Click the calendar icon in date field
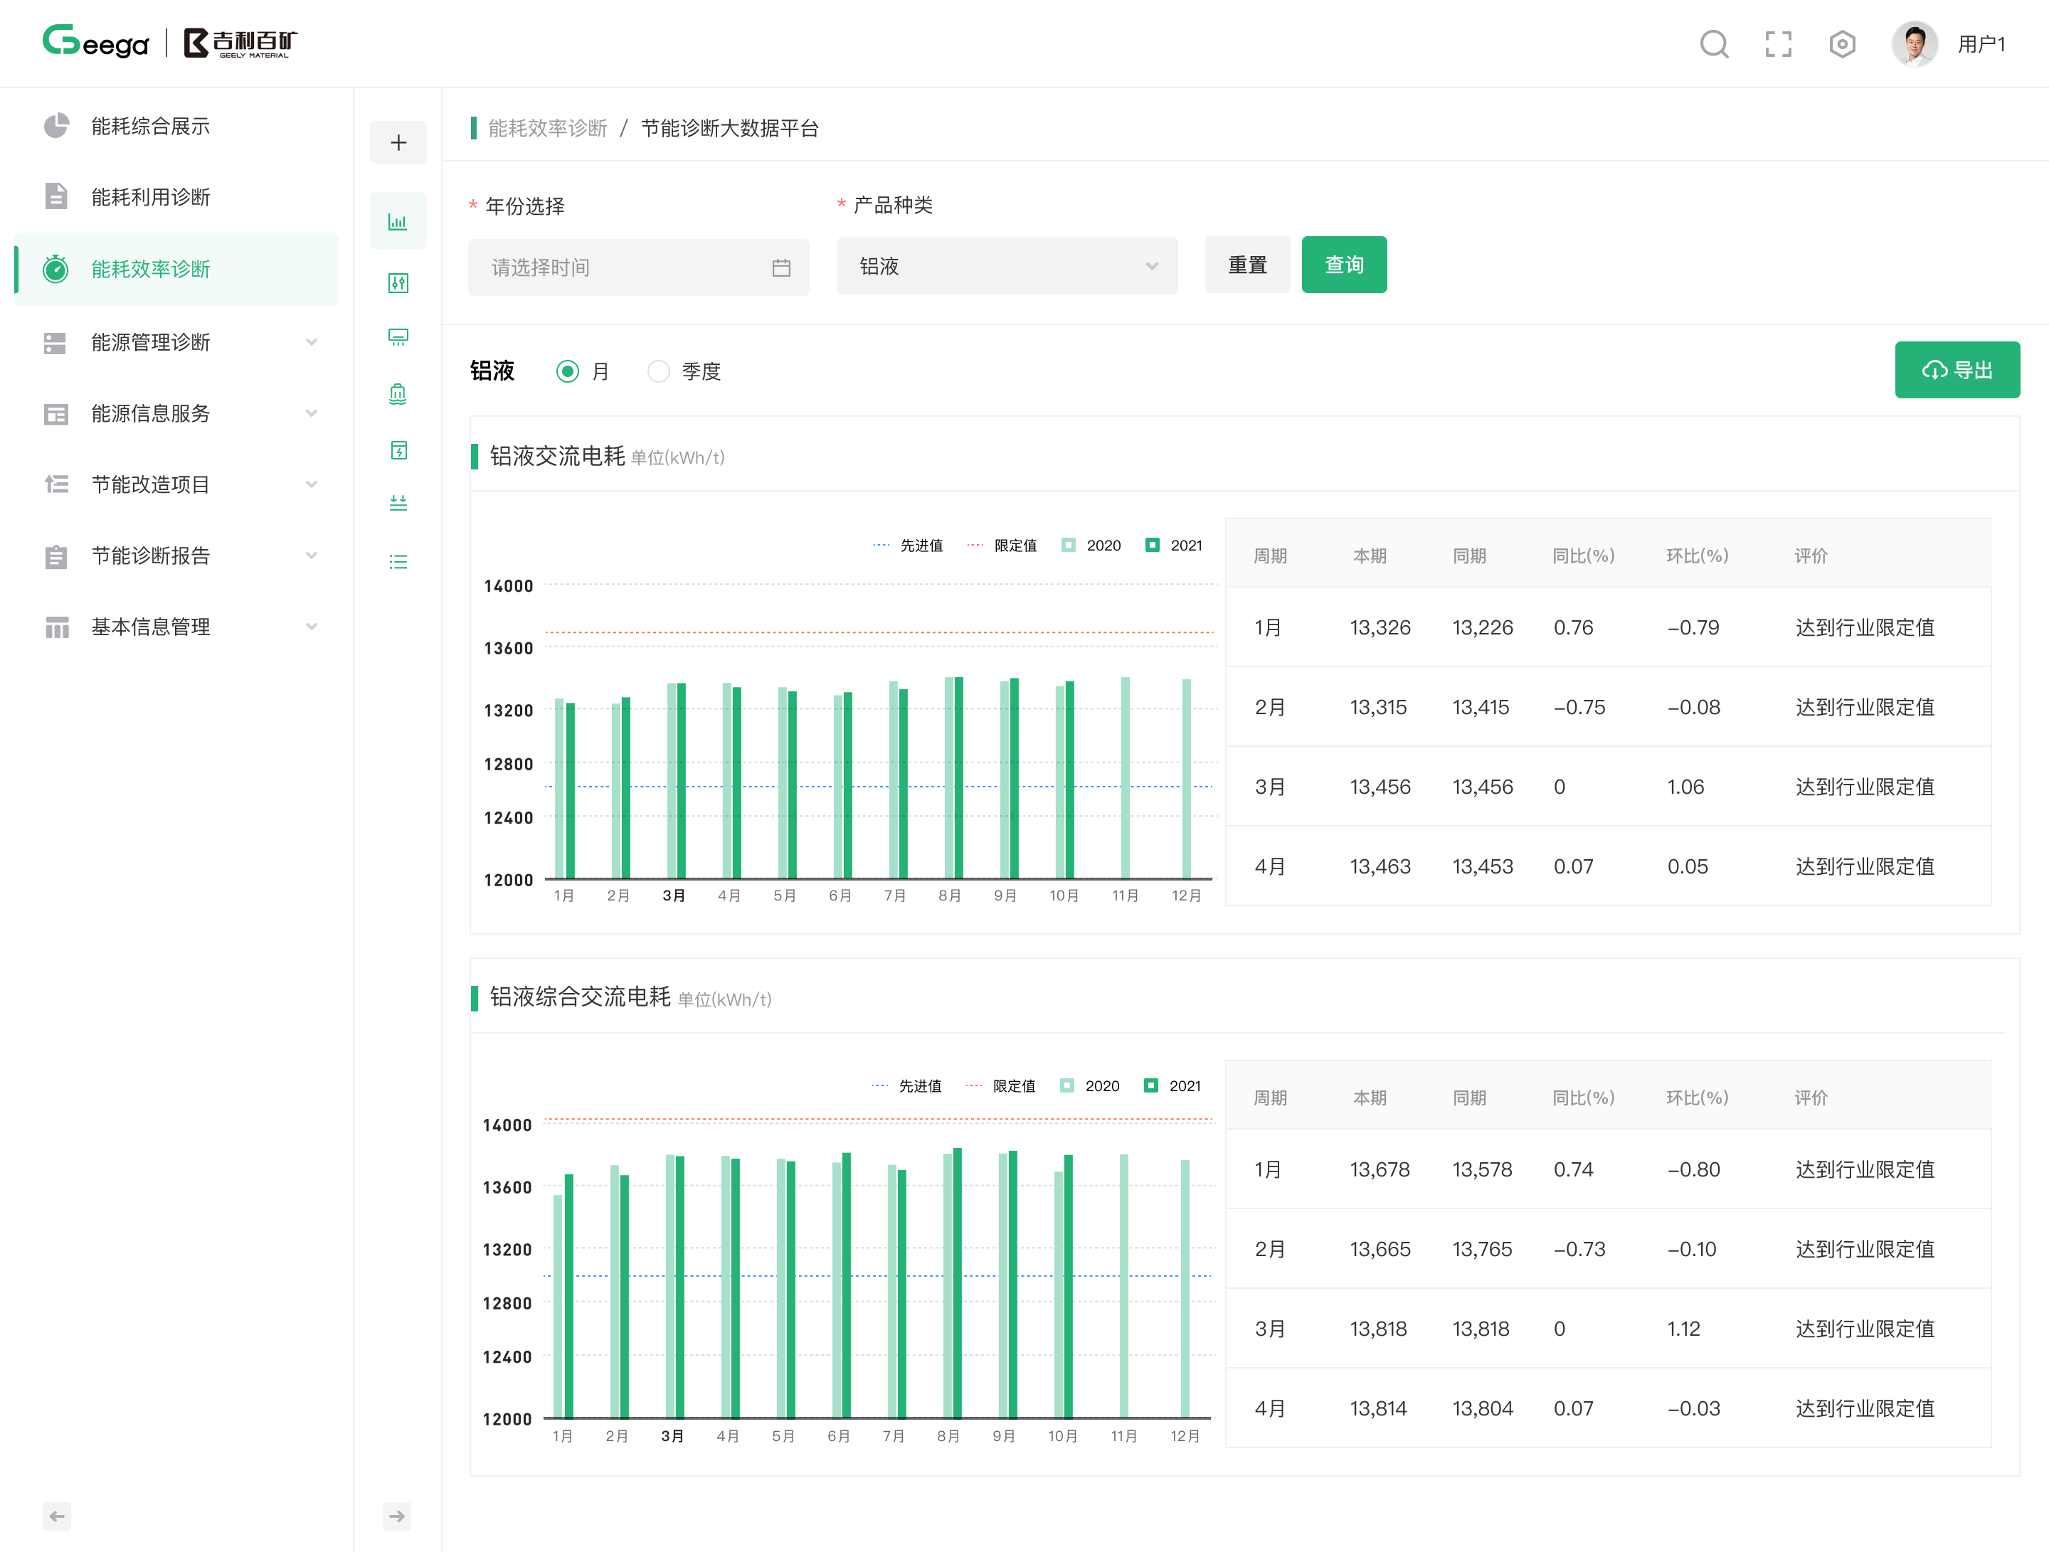The height and width of the screenshot is (1552, 2049). tap(781, 267)
